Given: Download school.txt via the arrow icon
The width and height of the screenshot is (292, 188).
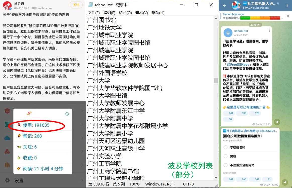Looking at the screenshot, I should tap(228, 33).
